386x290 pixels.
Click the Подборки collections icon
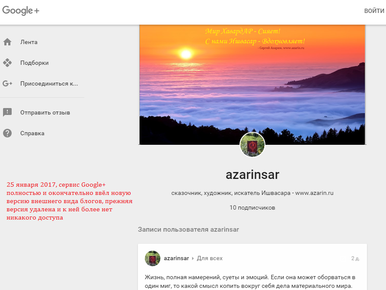pyautogui.click(x=7, y=63)
